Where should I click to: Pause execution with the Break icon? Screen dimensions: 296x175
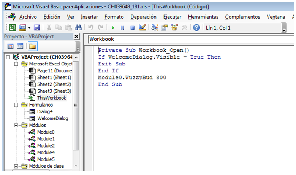coord(123,28)
